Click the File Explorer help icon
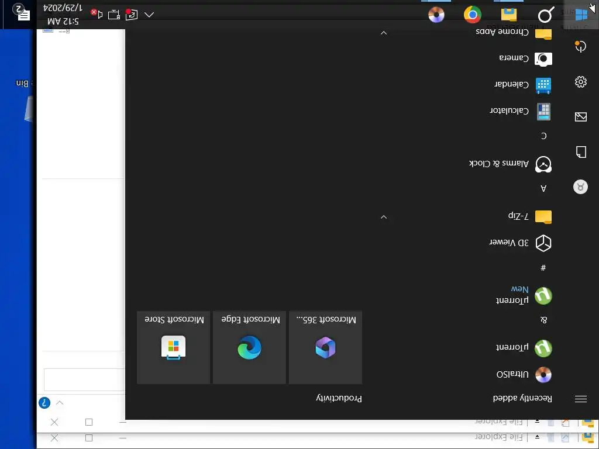This screenshot has height=449, width=599. click(x=44, y=403)
